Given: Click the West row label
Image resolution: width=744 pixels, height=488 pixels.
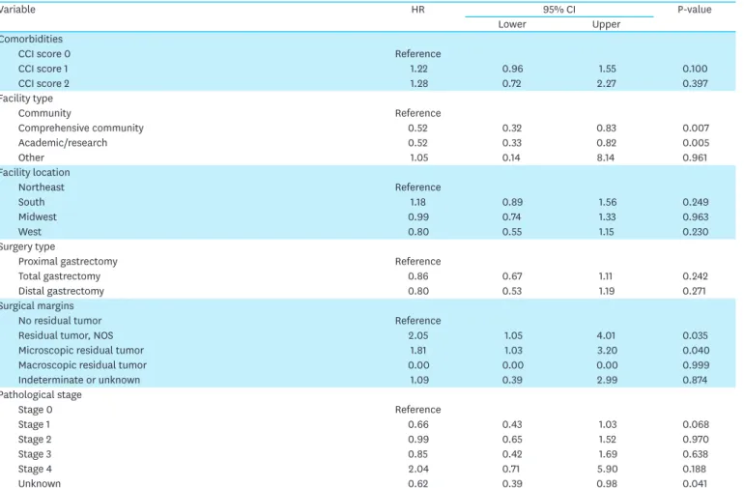Looking at the screenshot, I should coord(30,232).
